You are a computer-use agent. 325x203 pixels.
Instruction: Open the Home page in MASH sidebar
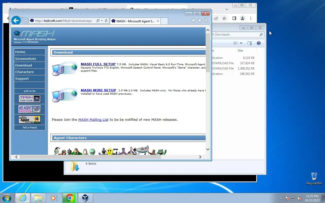pos(29,52)
